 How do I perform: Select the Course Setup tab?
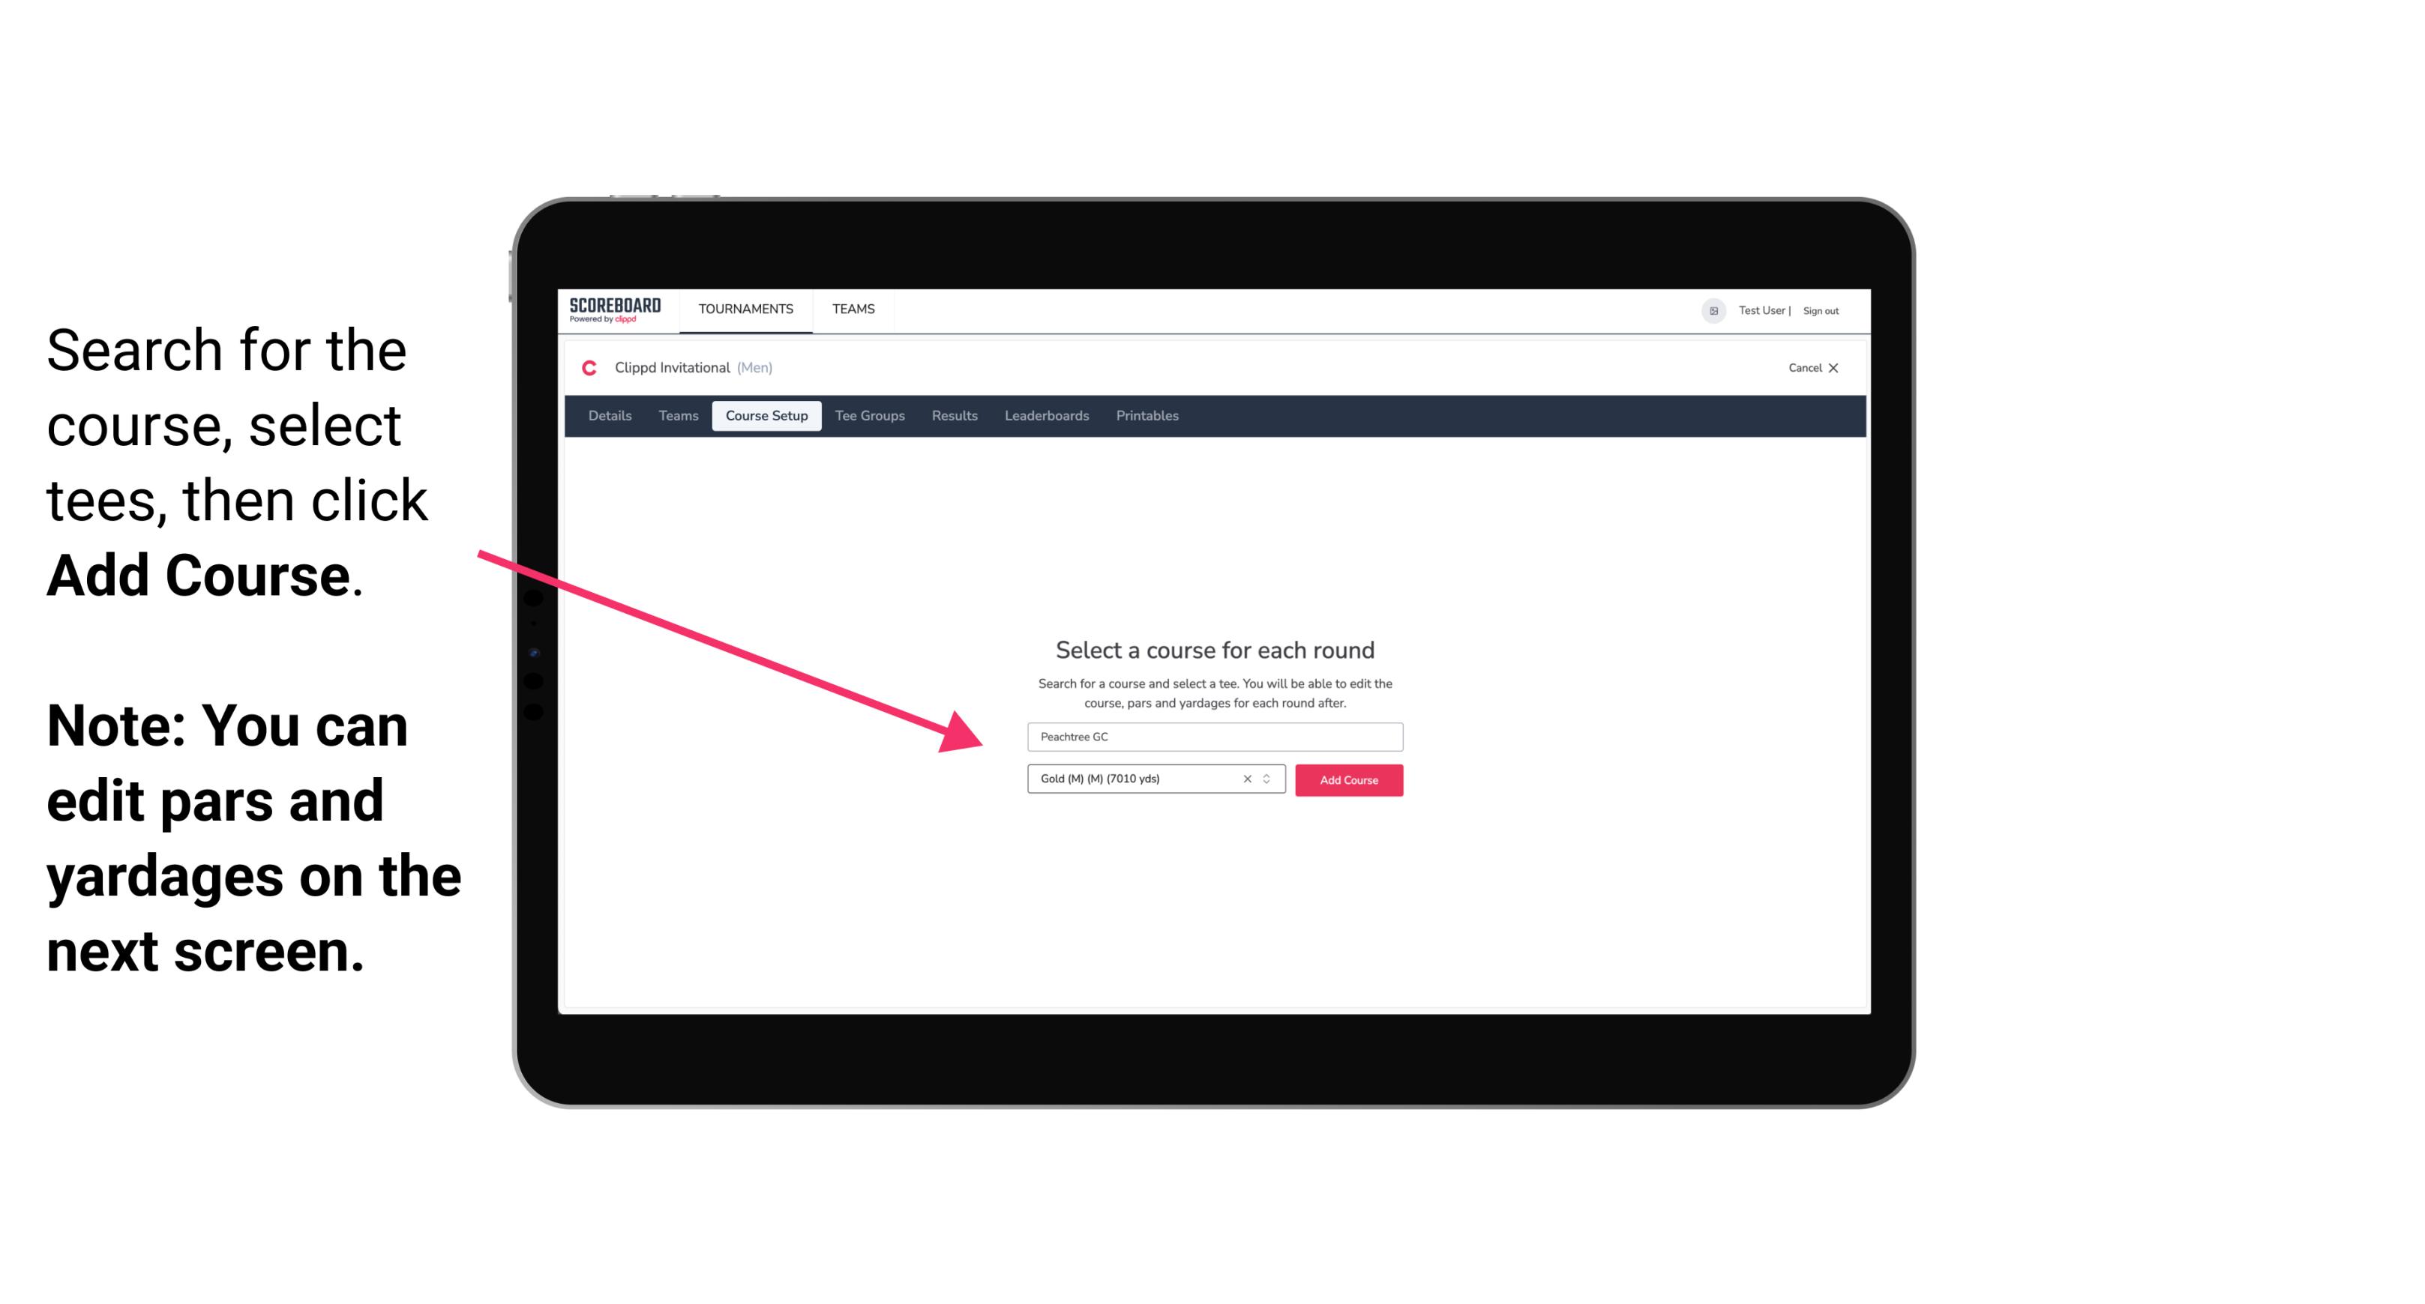[x=766, y=416]
